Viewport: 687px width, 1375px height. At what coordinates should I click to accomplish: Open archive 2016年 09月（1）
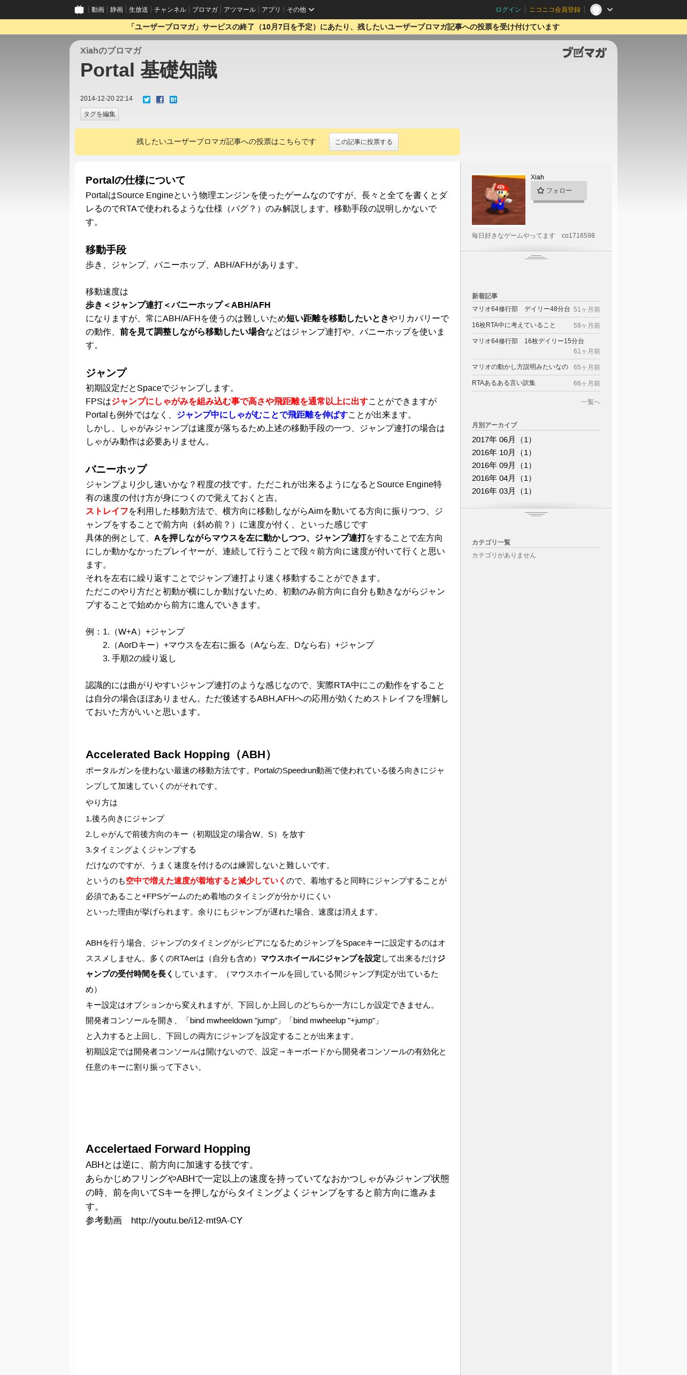coord(503,465)
